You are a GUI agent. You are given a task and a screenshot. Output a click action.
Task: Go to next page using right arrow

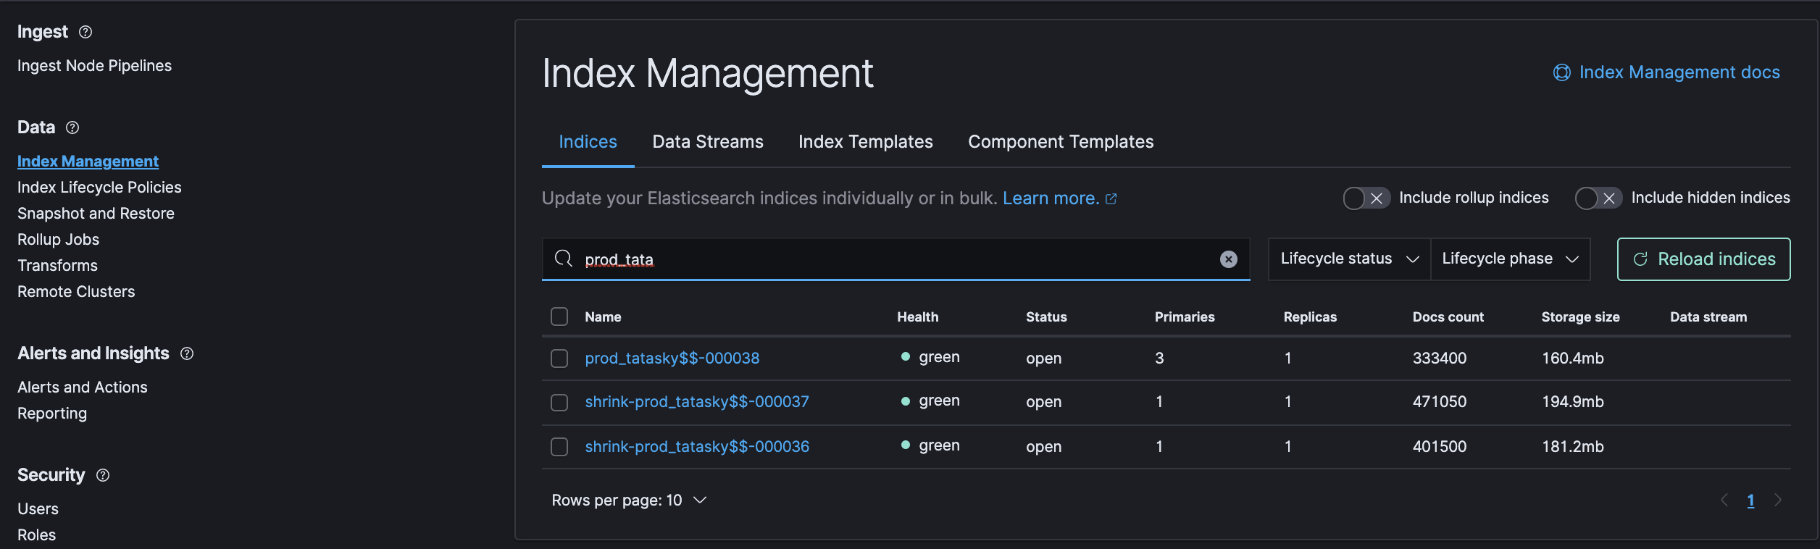pos(1778,500)
